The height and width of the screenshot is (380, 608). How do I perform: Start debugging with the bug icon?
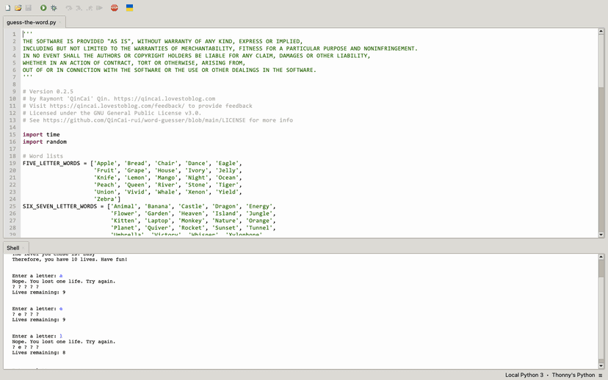(54, 7)
